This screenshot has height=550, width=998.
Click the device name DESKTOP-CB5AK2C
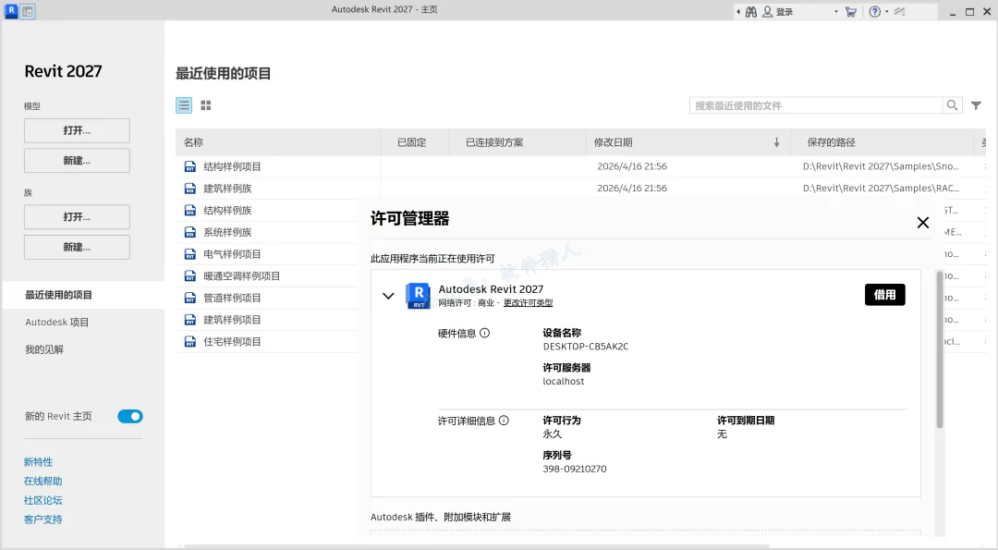click(x=586, y=347)
